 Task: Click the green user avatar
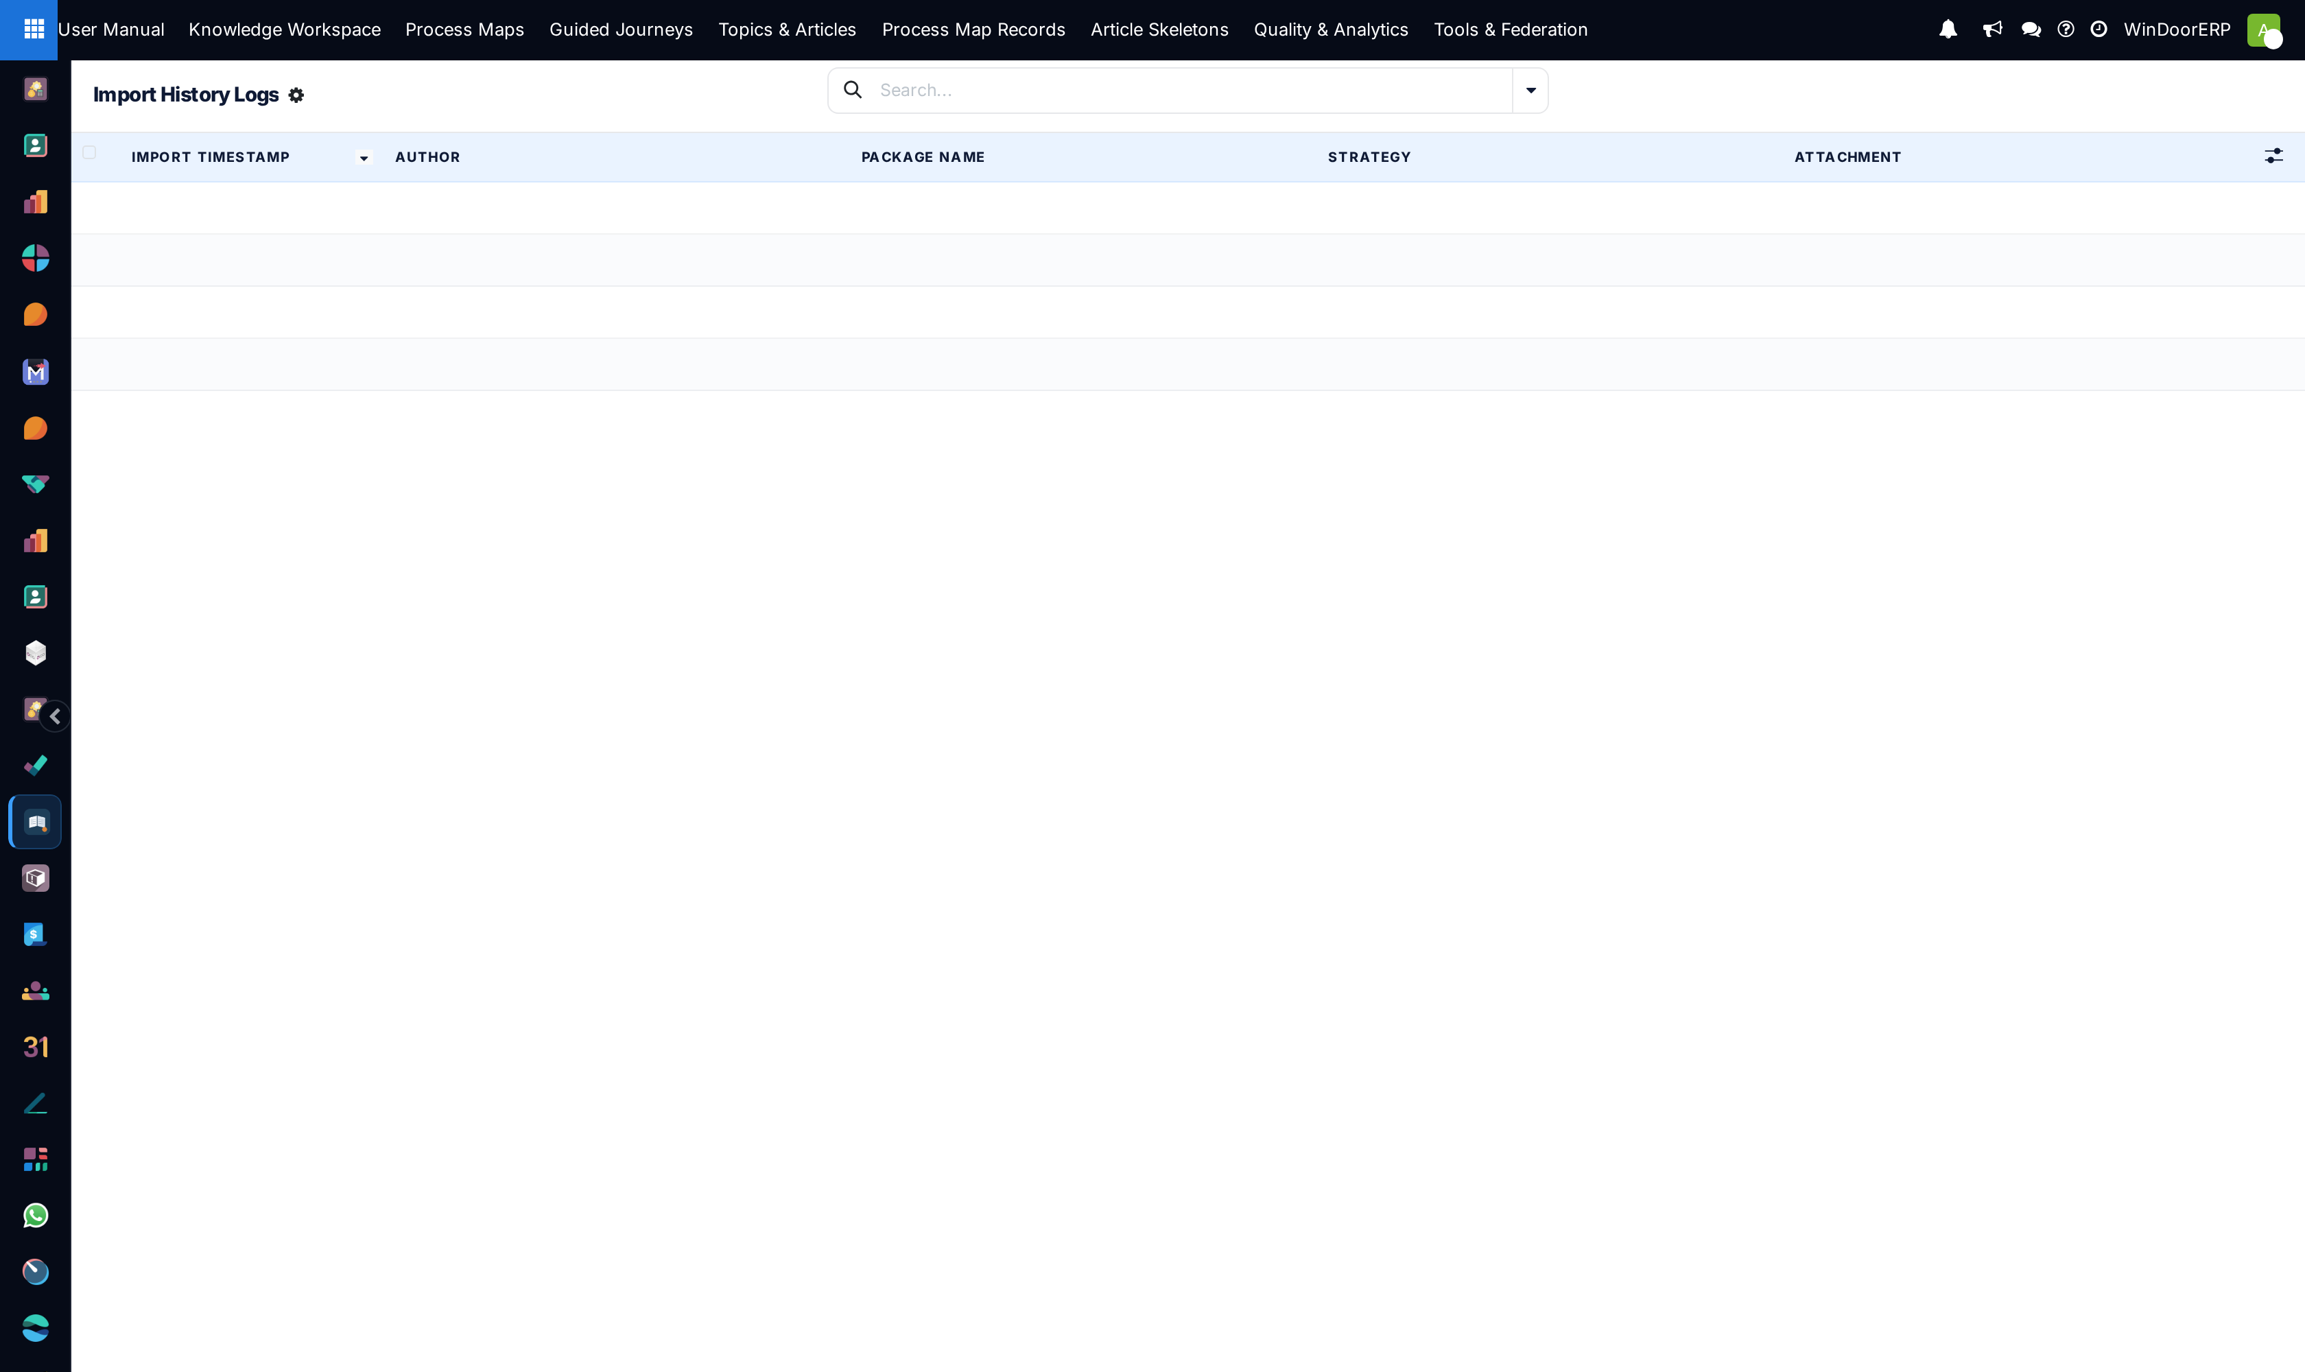click(x=2263, y=29)
